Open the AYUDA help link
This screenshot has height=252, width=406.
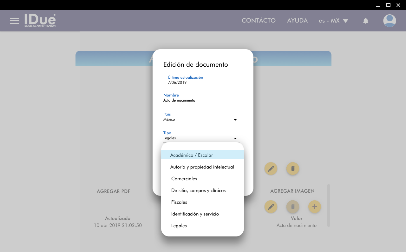click(x=297, y=21)
